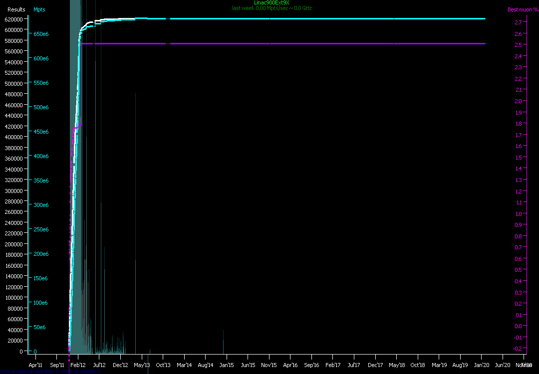This screenshot has width=539, height=374.
Task: Click the purple flat line at 2.5%
Action: (x=324, y=44)
